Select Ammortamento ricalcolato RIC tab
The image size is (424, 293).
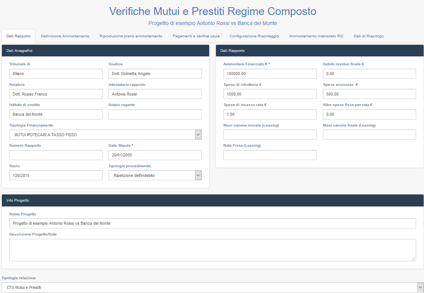click(x=316, y=36)
